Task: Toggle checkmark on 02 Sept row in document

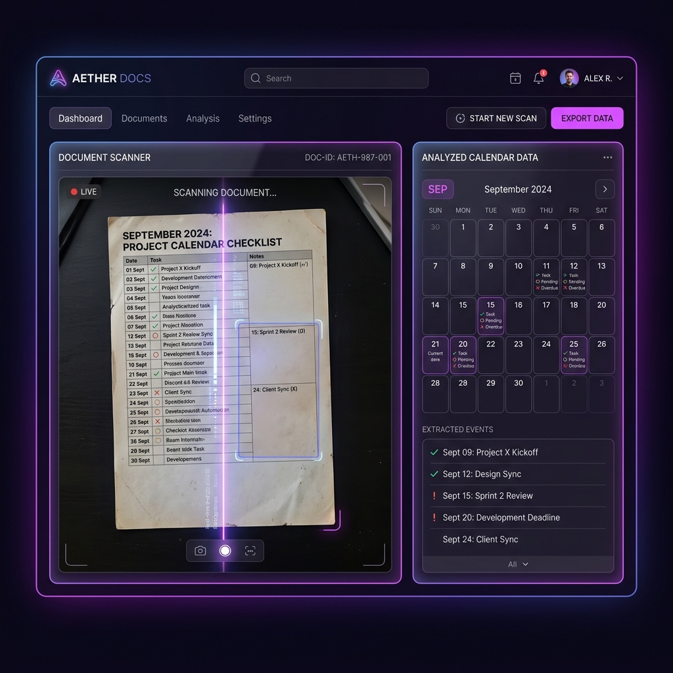Action: click(154, 279)
